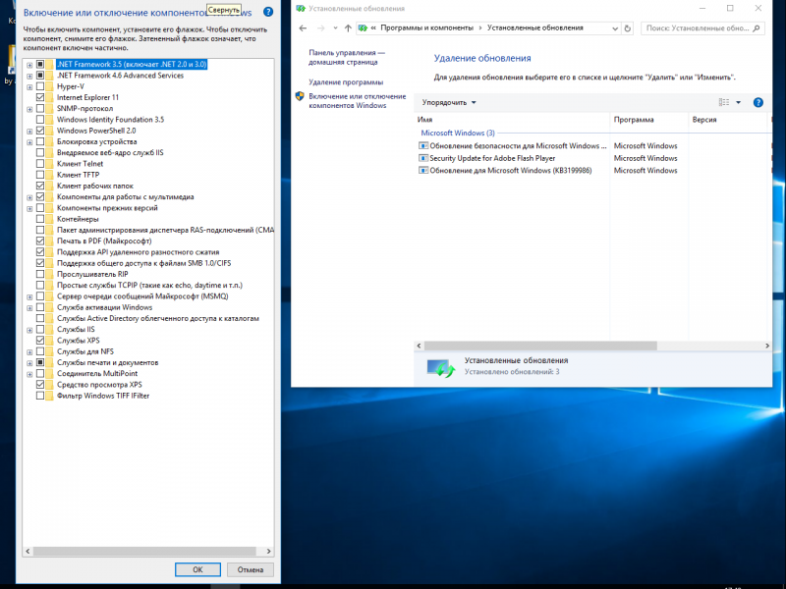Viewport: 786px width, 589px height.
Task: Click right arrow of updates list scrollbar
Action: tap(766, 346)
